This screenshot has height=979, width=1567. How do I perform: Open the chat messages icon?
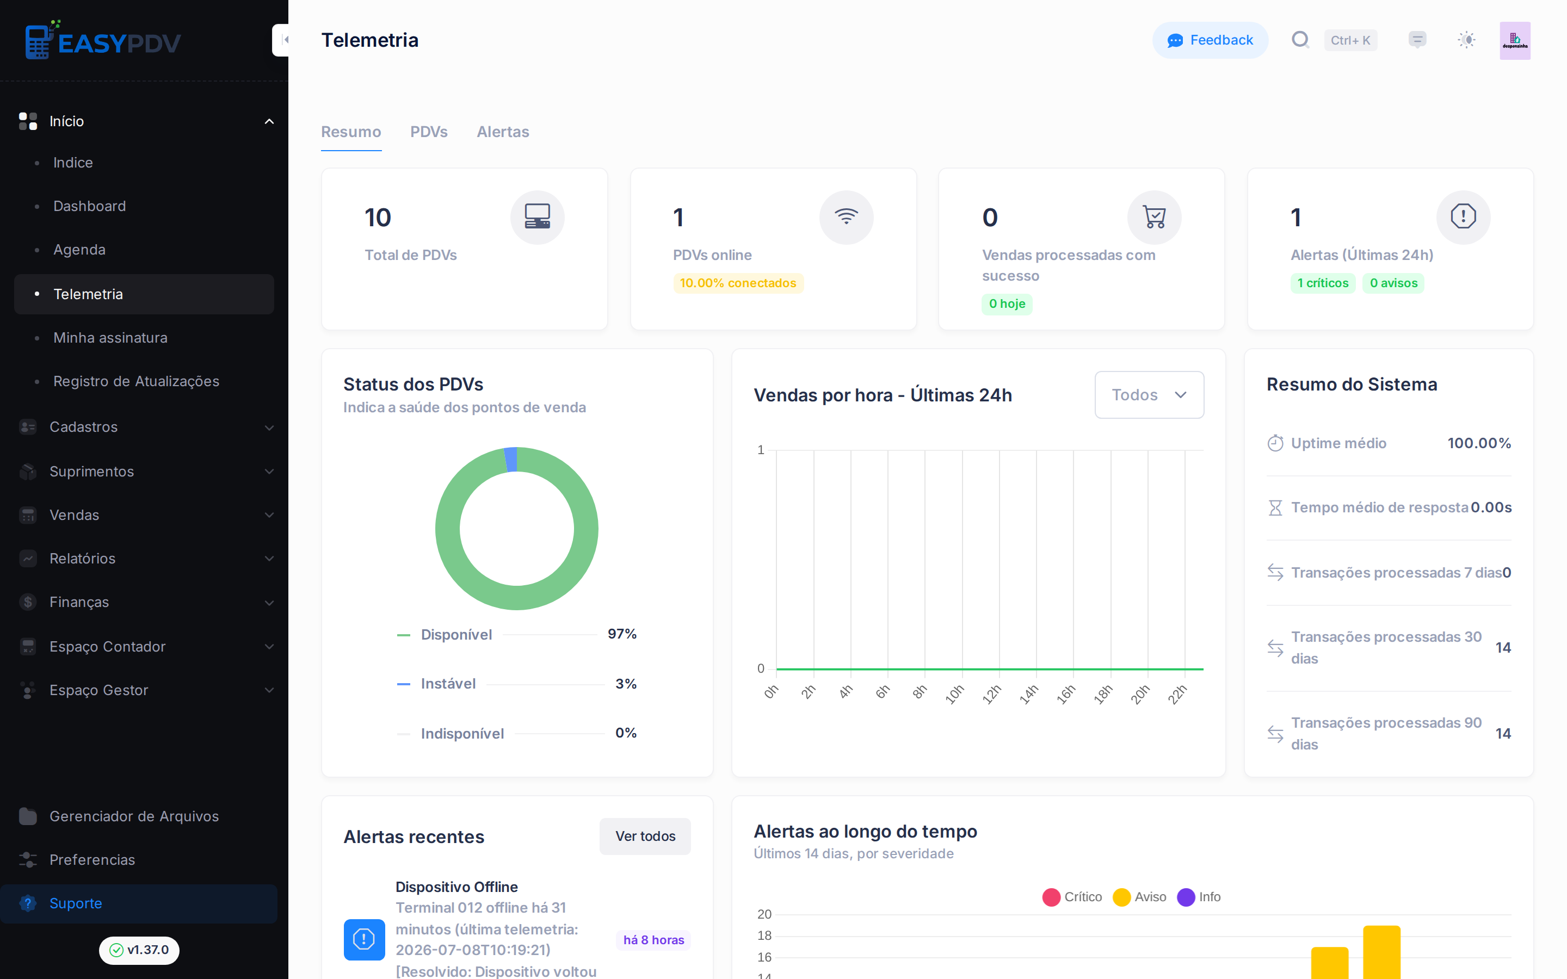click(x=1417, y=40)
